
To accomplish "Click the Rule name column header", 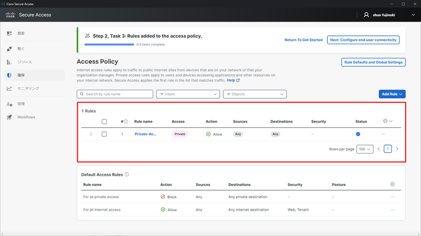I will (143, 121).
